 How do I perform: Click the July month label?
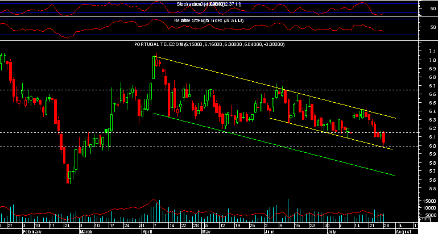(332, 232)
